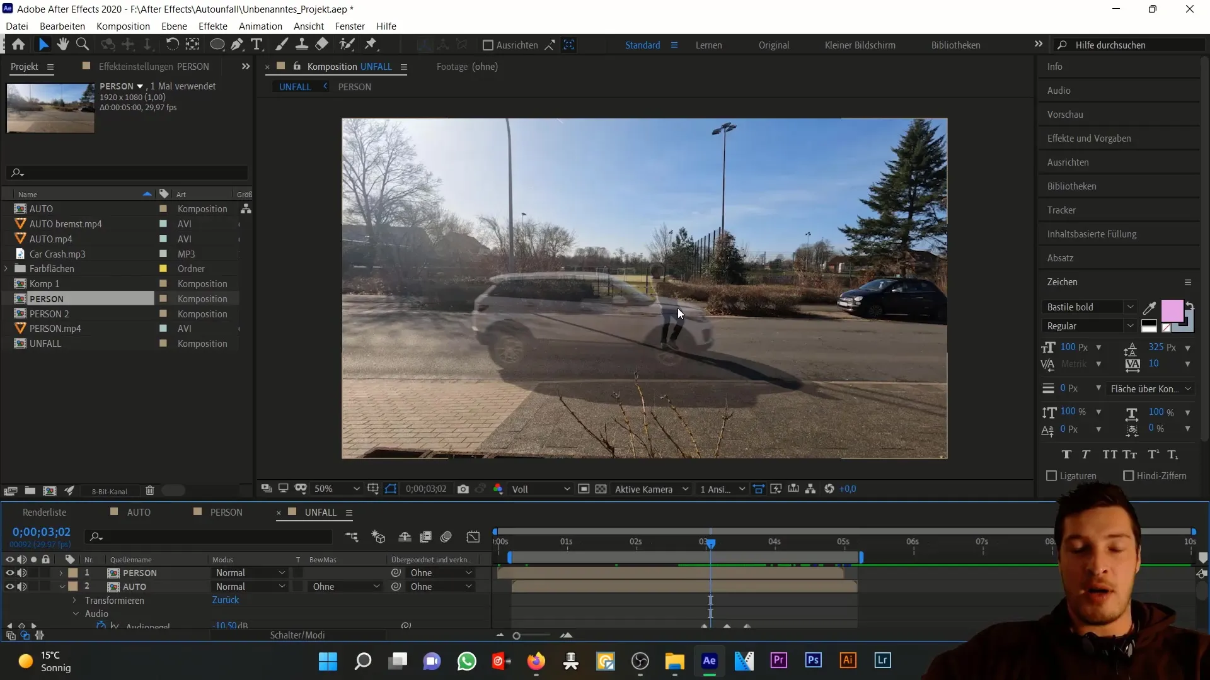
Task: Select the Rotation tool
Action: tap(172, 45)
